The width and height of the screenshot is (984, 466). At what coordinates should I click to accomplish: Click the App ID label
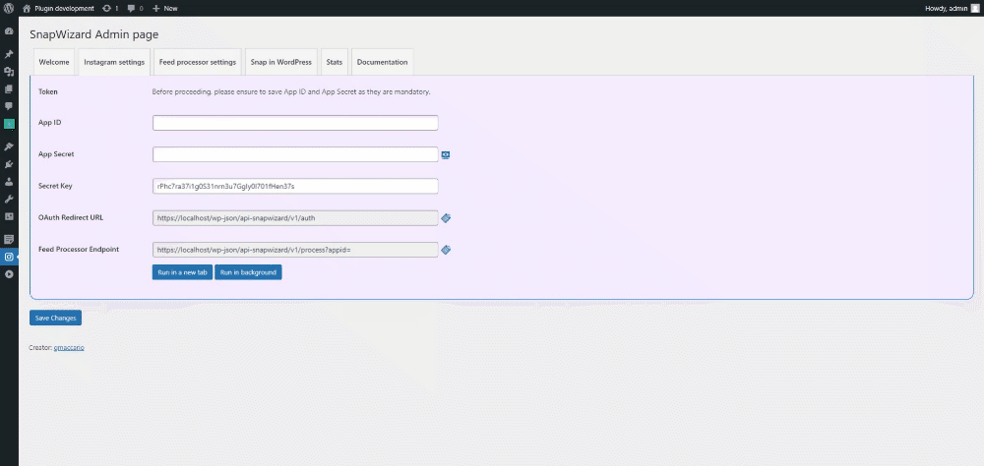click(49, 122)
